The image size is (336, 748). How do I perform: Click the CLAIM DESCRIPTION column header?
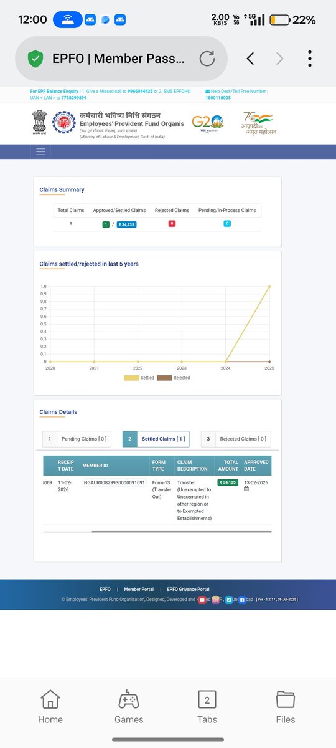click(x=193, y=465)
